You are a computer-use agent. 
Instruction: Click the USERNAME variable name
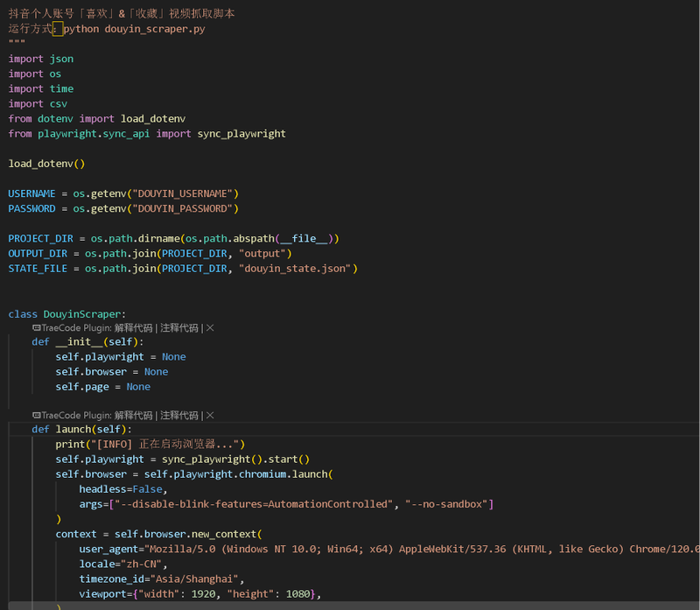[x=31, y=193]
